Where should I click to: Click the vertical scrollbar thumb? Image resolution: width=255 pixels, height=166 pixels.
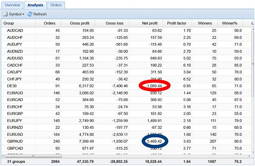pyautogui.click(x=253, y=64)
